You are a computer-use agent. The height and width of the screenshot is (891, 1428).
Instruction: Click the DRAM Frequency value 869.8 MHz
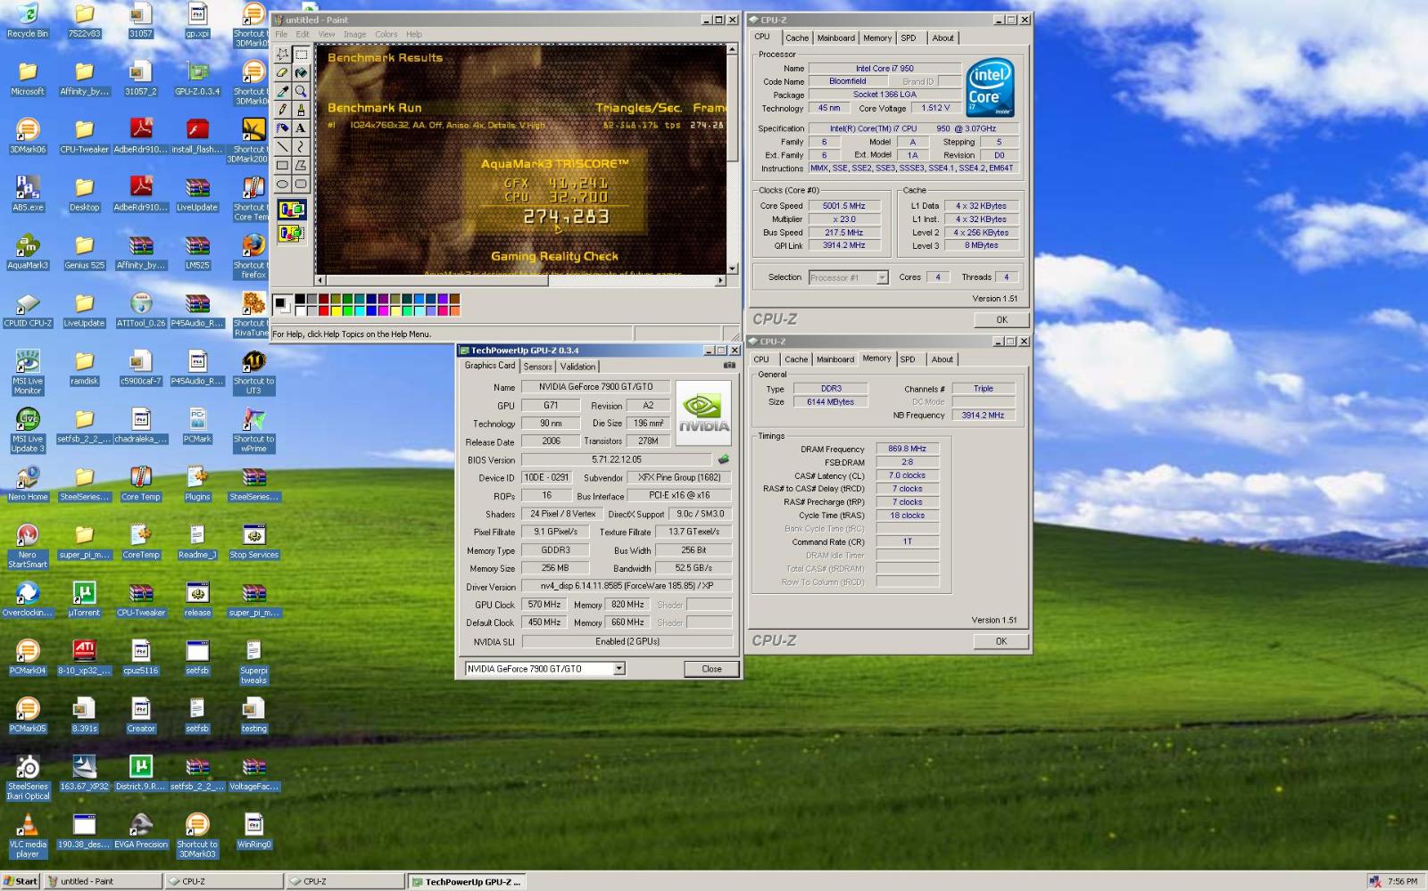point(907,450)
